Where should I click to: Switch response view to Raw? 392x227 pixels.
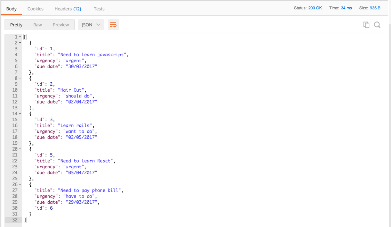(x=38, y=25)
